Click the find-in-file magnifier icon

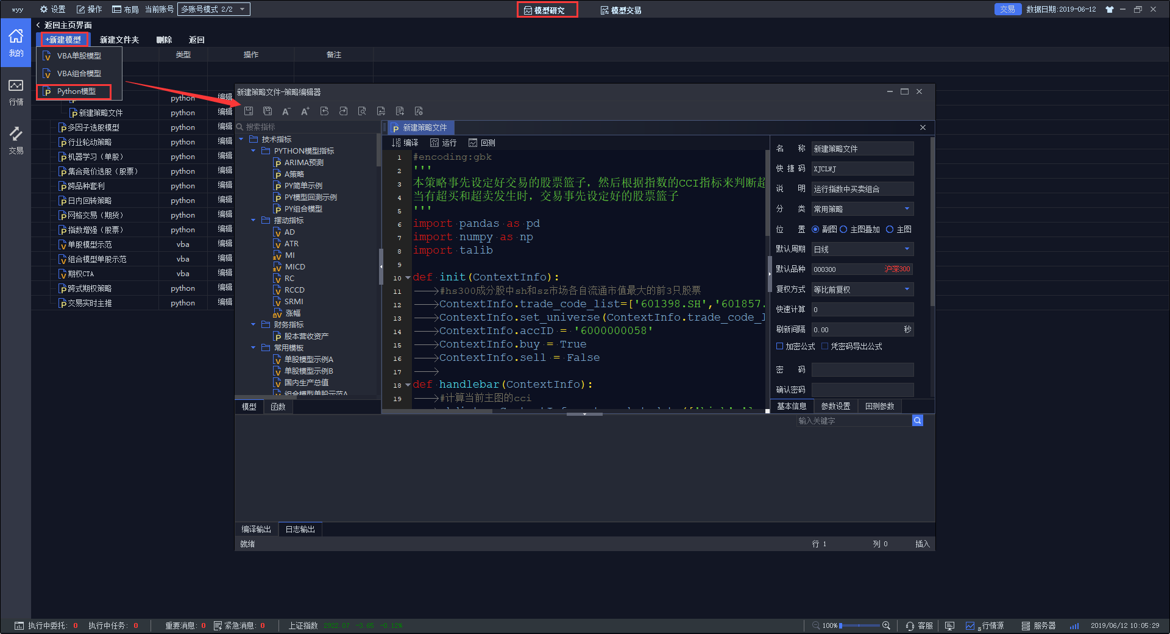click(x=362, y=111)
